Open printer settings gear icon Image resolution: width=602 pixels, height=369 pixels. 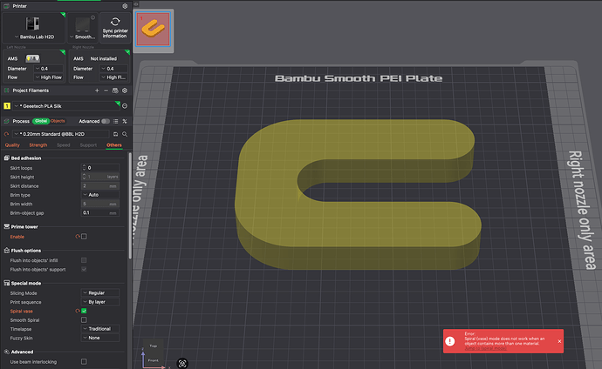pyautogui.click(x=125, y=5)
